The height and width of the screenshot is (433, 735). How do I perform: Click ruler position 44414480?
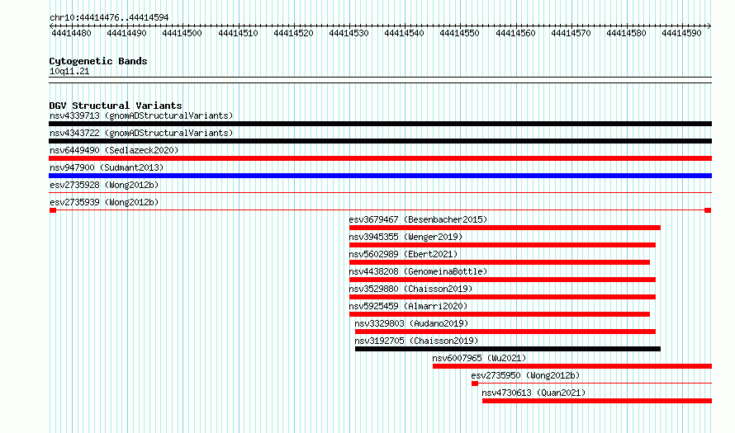point(71,33)
